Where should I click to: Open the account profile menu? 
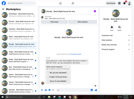129,3
